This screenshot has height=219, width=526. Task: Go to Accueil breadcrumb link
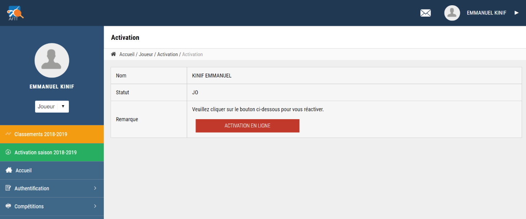click(x=127, y=54)
